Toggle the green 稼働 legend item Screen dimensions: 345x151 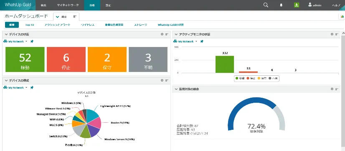pos(240,78)
